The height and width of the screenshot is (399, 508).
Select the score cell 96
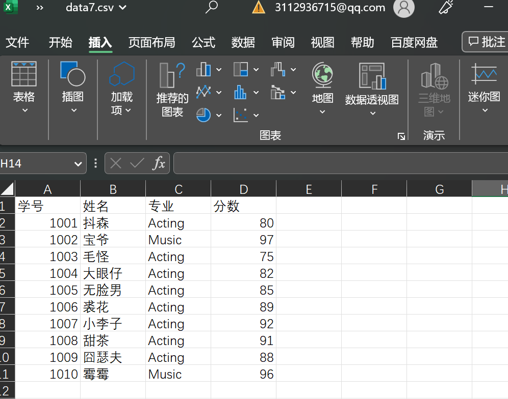click(243, 374)
